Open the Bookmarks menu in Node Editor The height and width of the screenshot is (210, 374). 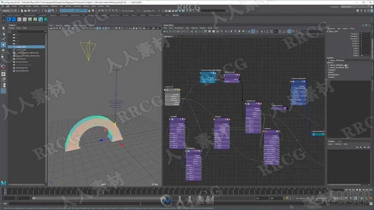[179, 28]
